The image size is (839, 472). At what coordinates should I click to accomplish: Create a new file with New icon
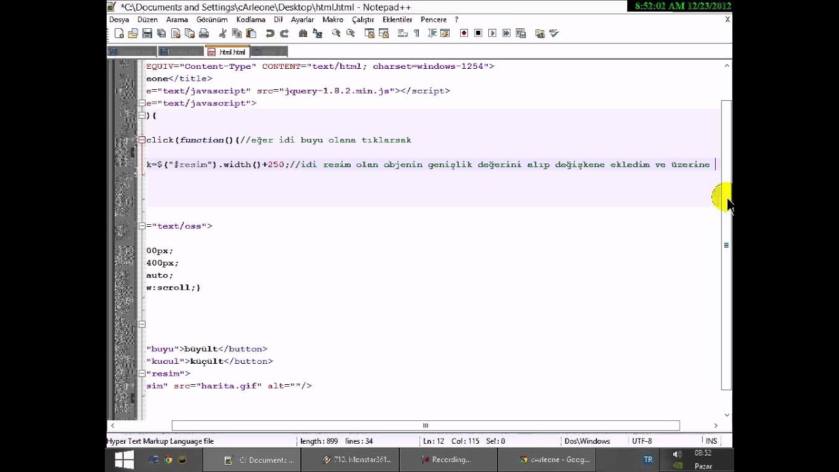click(119, 33)
